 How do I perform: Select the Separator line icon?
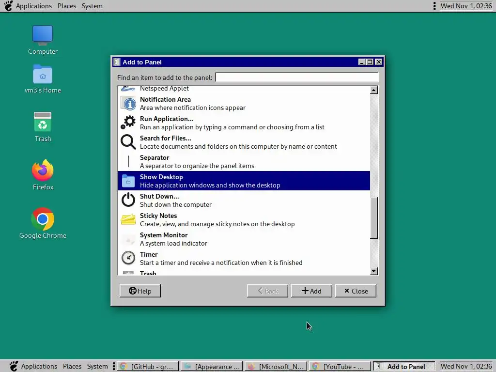click(128, 161)
